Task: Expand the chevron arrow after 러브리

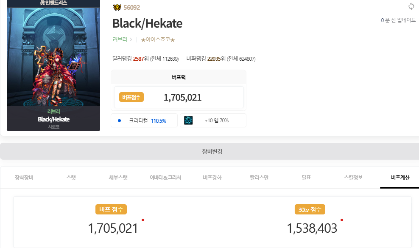Action: pos(131,39)
